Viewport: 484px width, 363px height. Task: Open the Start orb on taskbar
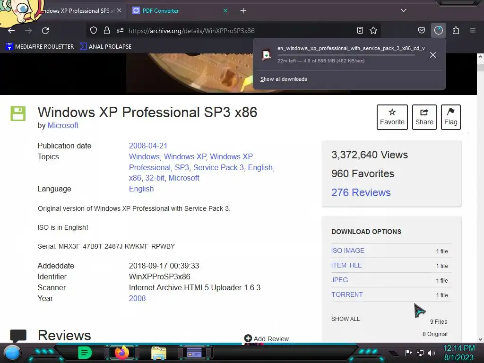[12, 353]
